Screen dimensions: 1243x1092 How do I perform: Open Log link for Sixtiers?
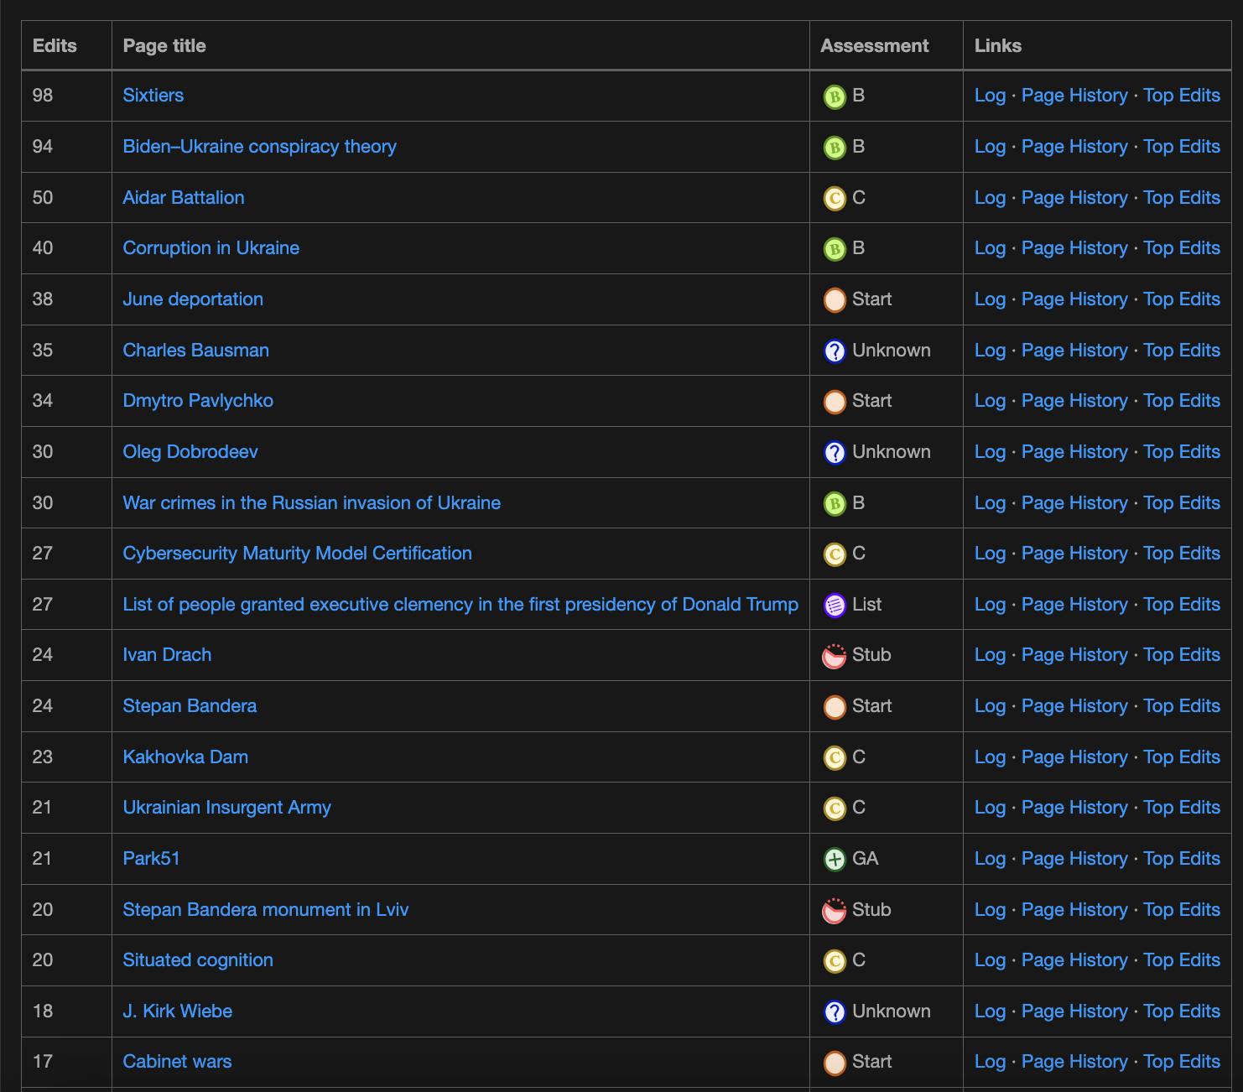tap(990, 96)
